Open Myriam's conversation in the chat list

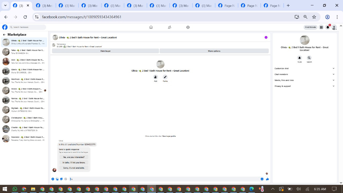point(24,110)
